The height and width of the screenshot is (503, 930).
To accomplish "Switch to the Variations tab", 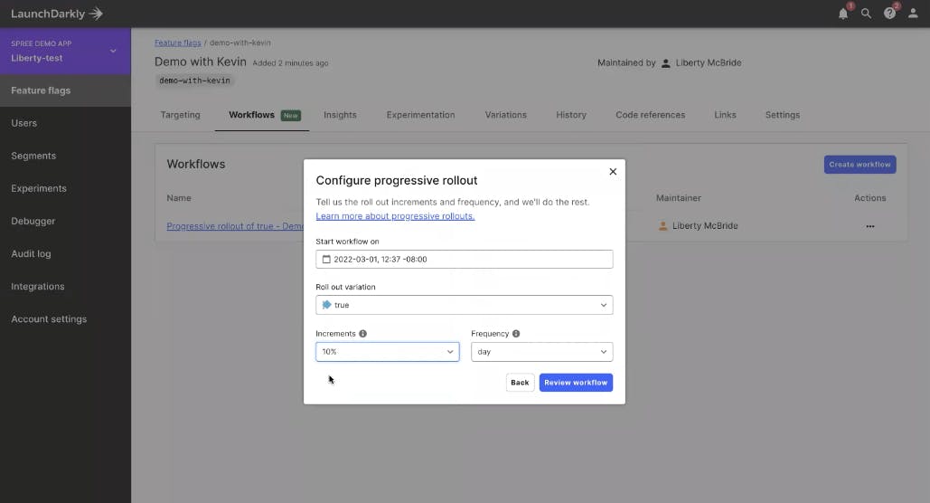I will click(505, 115).
